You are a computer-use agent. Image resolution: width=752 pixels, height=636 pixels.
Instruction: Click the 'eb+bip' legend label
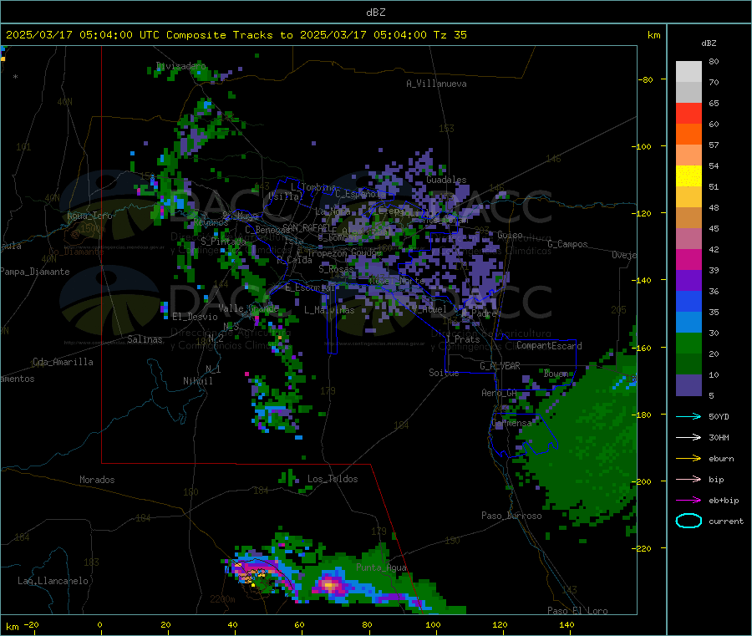pos(724,501)
